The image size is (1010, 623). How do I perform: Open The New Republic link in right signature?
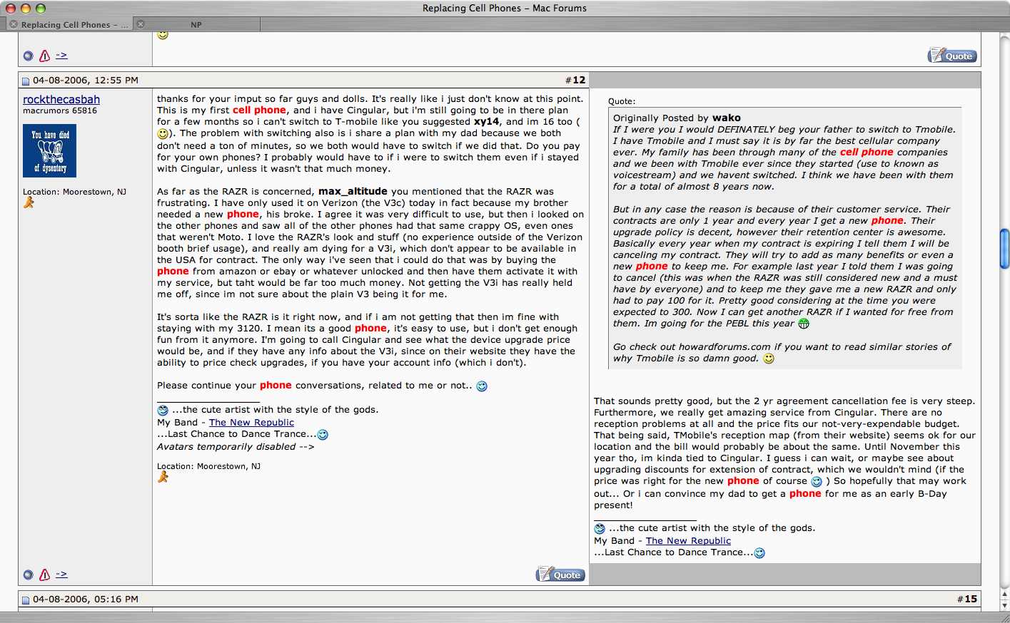click(x=688, y=541)
